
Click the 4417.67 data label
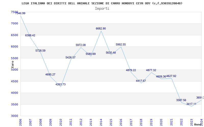click(x=141, y=81)
